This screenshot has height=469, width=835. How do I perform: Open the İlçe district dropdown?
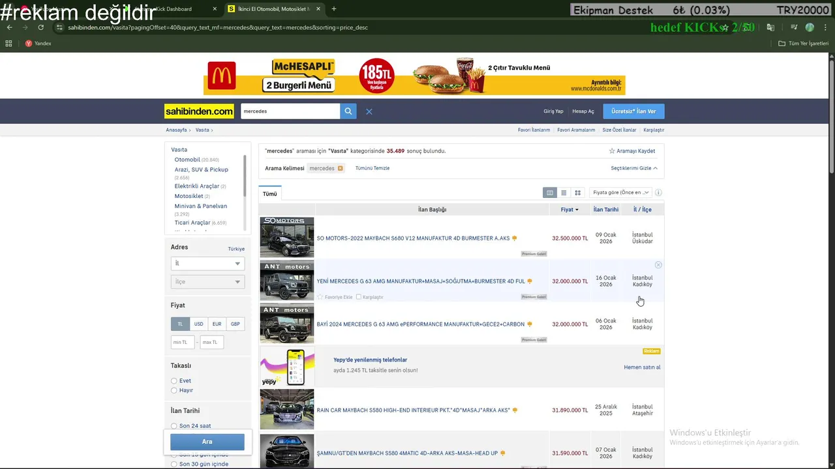(x=207, y=281)
